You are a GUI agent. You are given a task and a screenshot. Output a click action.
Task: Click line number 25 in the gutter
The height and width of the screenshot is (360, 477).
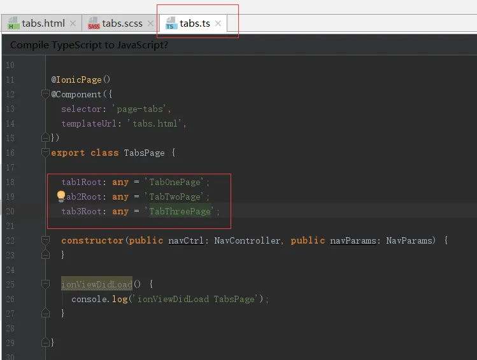click(x=10, y=284)
